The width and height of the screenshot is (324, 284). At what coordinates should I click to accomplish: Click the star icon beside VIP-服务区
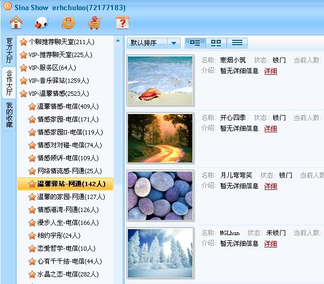pos(24,68)
